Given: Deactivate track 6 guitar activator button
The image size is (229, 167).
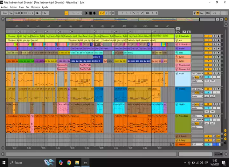Looking at the screenshot, I should (x=208, y=57).
